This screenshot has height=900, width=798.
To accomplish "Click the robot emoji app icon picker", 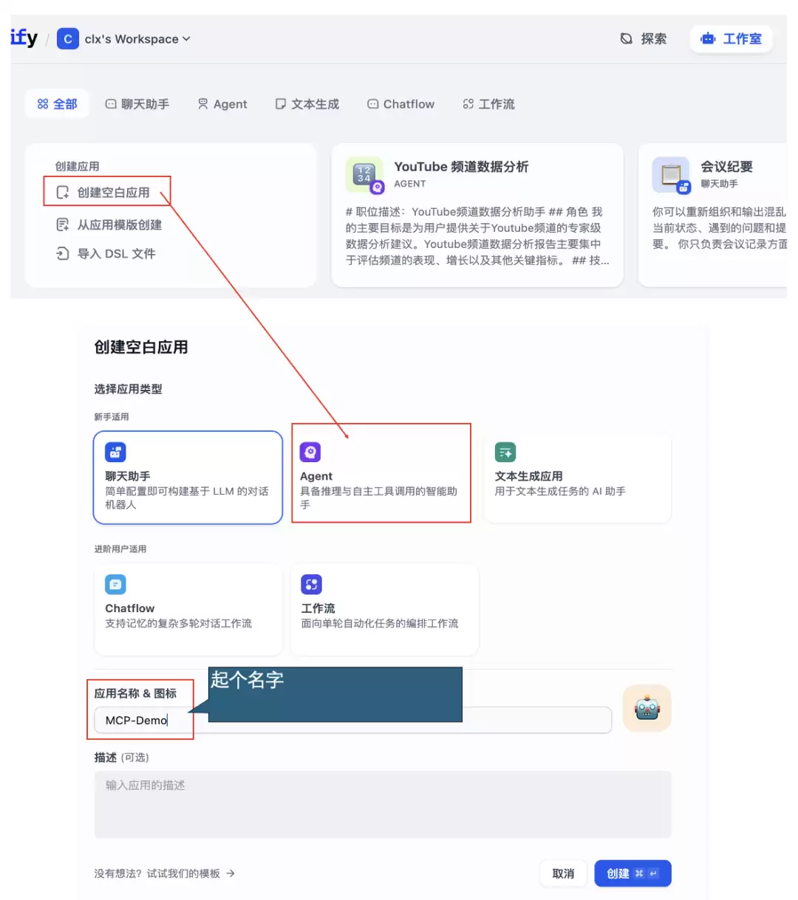I will tap(647, 708).
